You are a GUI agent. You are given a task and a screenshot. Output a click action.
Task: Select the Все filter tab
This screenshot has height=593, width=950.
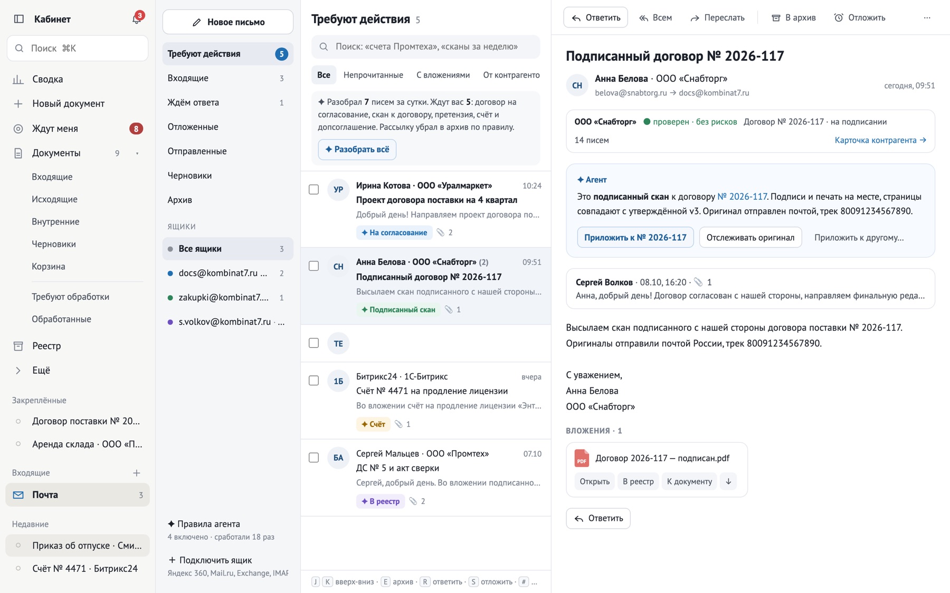point(324,75)
